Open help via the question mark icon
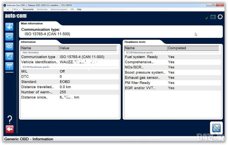The image size is (228, 145). click(x=9, y=119)
